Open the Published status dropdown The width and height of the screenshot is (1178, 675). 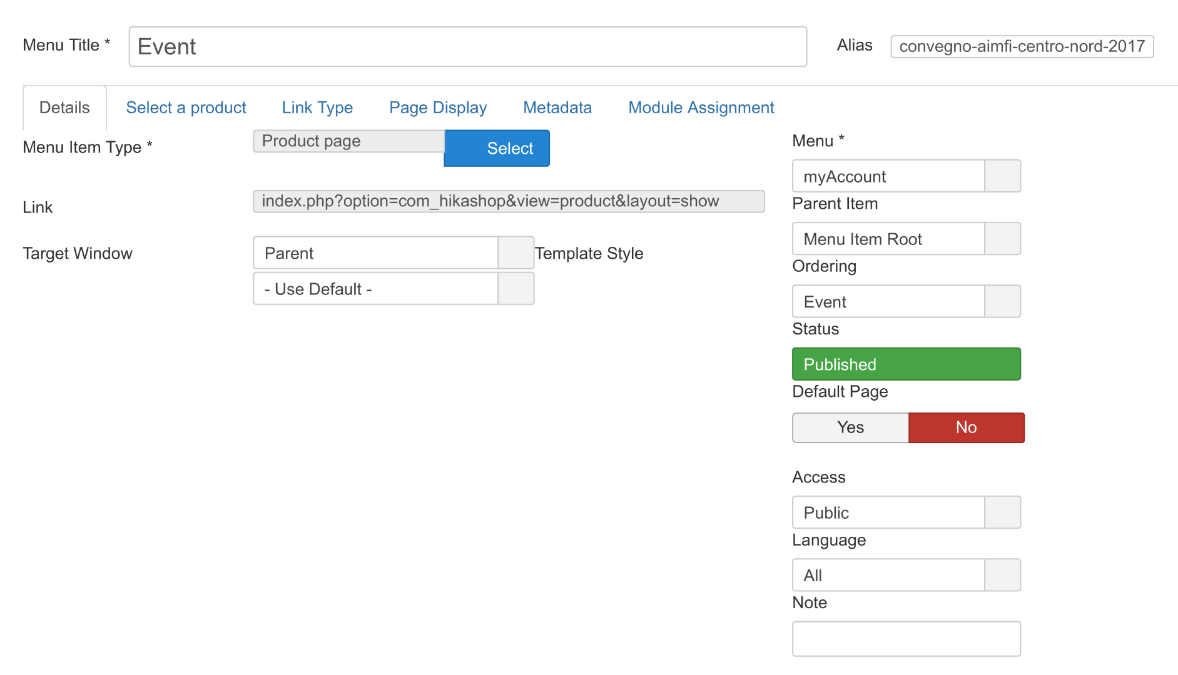pos(906,364)
